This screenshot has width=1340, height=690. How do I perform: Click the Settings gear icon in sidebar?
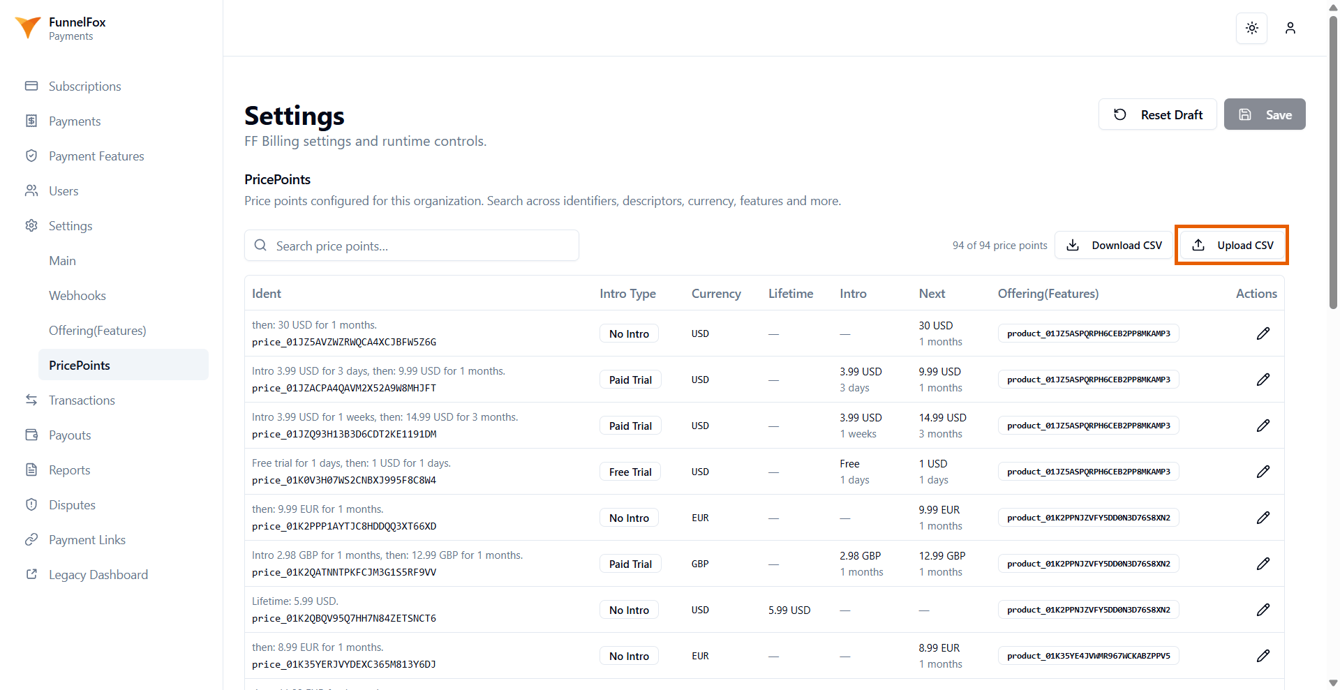pos(31,225)
